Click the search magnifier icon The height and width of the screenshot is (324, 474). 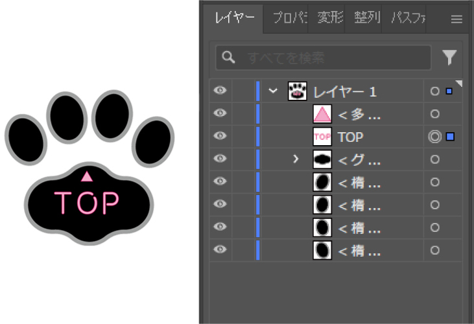pos(228,58)
